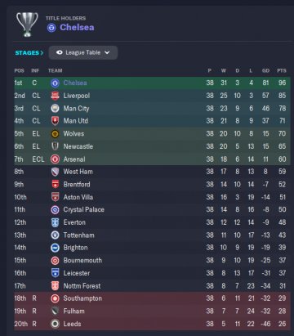The width and height of the screenshot is (294, 336).
Task: Click the silver trophy icon
Action: [x=27, y=25]
